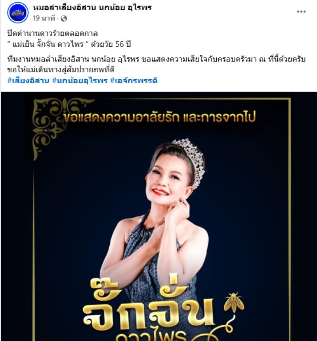Image resolution: width=317 pixels, height=341 pixels.
Task: Click the caption line ปิดตำนานดาวร้ายตลอดกาล
Action: [x=52, y=33]
